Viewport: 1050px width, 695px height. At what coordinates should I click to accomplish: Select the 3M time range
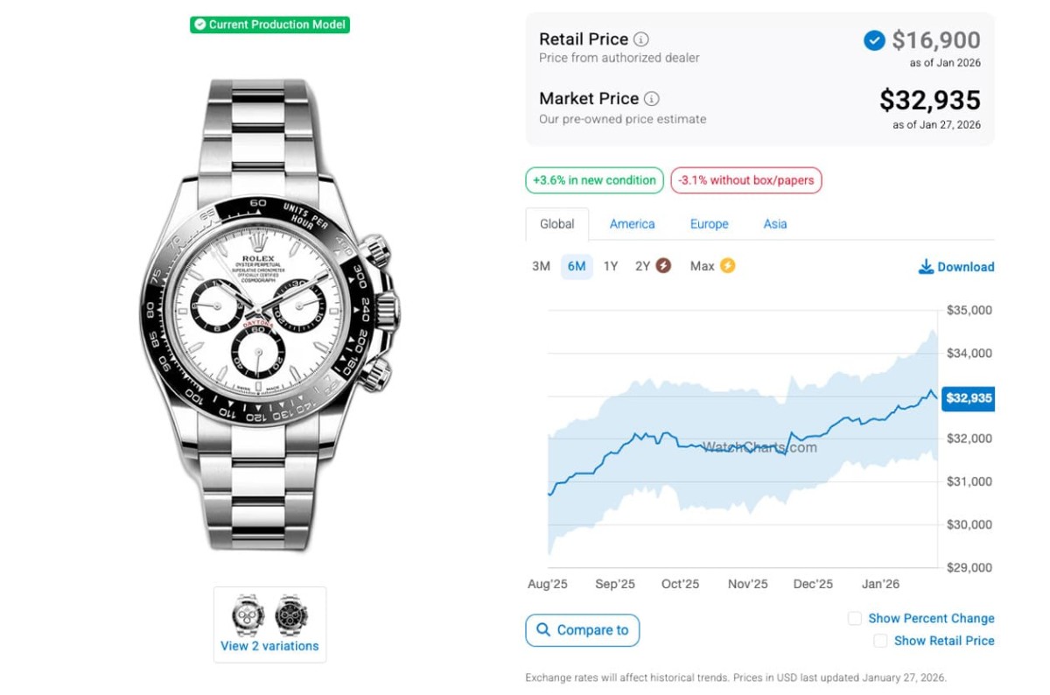pyautogui.click(x=541, y=266)
